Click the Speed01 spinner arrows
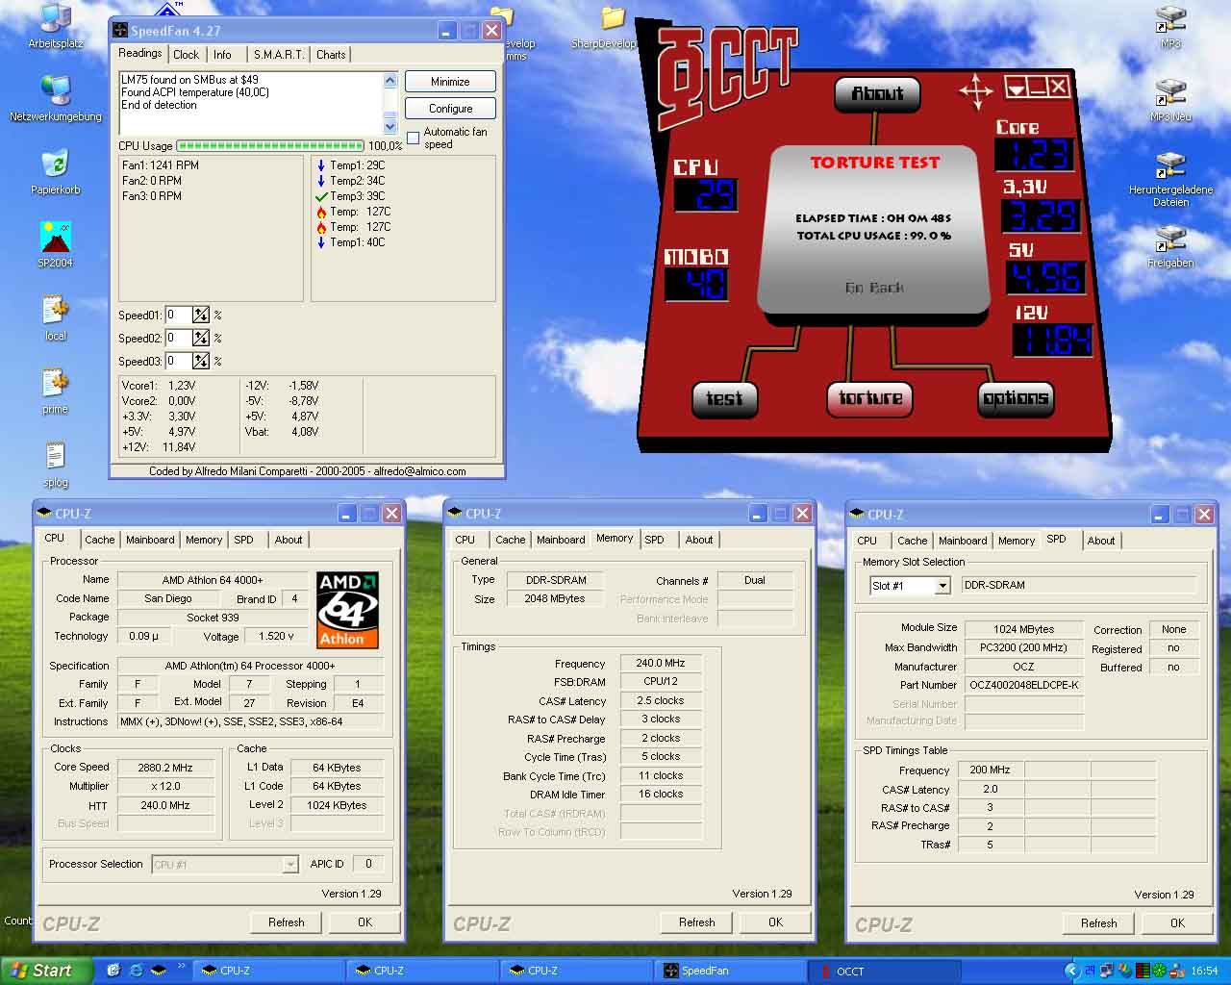Image resolution: width=1231 pixels, height=985 pixels. (x=200, y=316)
